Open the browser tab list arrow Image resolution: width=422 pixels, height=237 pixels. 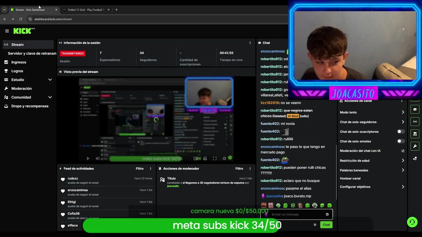(x=4, y=10)
